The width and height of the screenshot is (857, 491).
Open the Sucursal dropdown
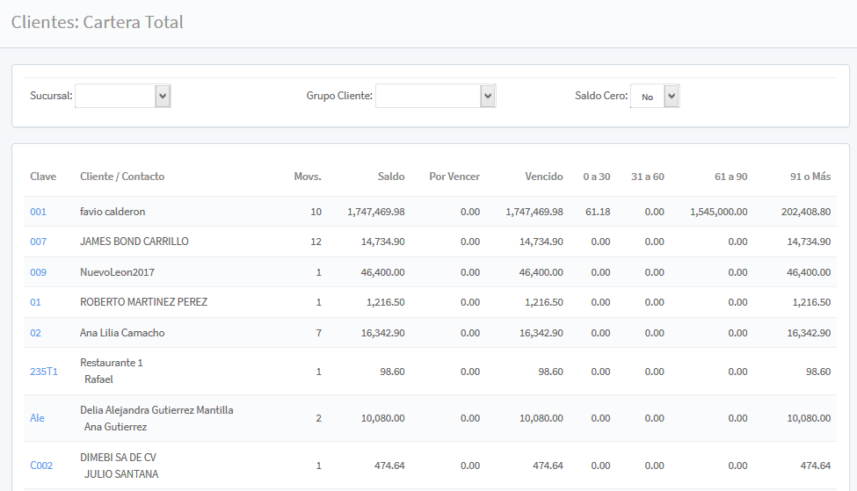(x=123, y=96)
